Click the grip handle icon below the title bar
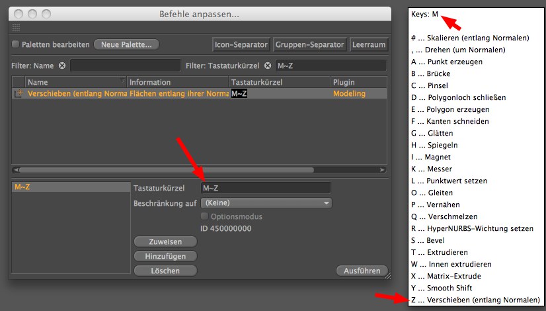This screenshot has width=546, height=311. pos(16,28)
